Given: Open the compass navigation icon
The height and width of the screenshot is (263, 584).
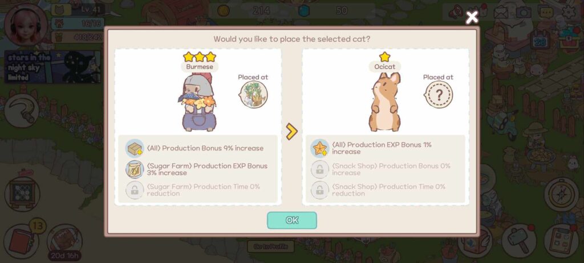Looking at the screenshot, I should (x=562, y=195).
